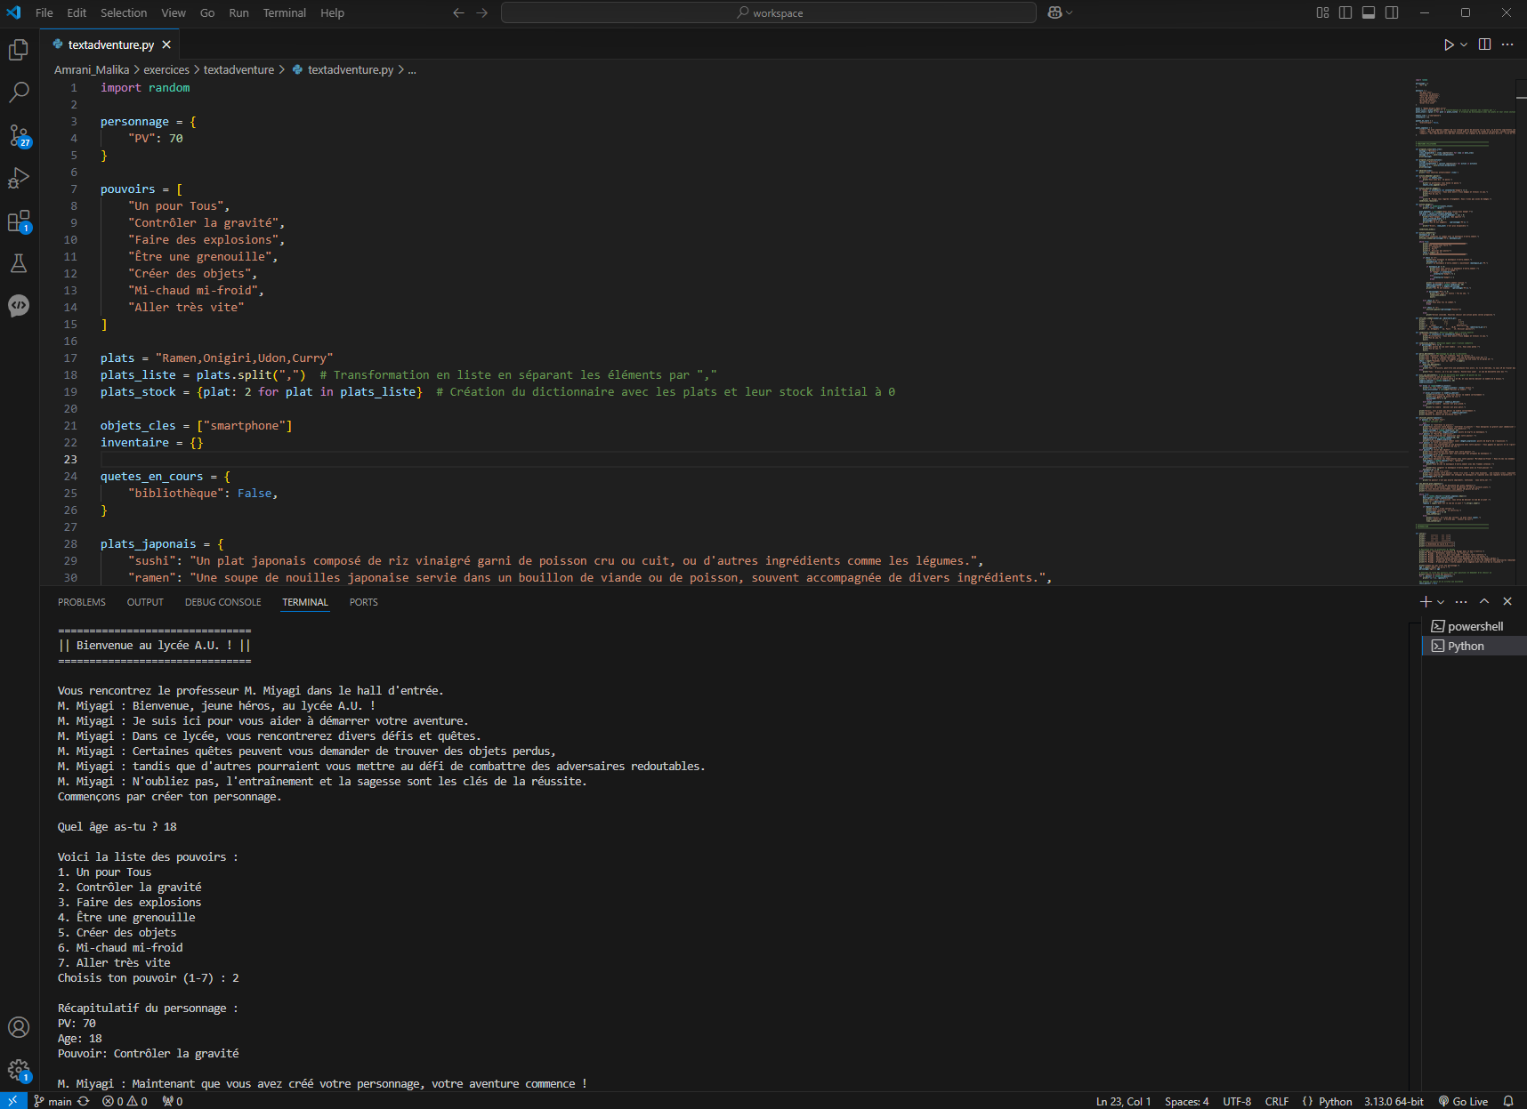The width and height of the screenshot is (1527, 1109).
Task: Customize layout icon in title bar
Action: click(1322, 12)
